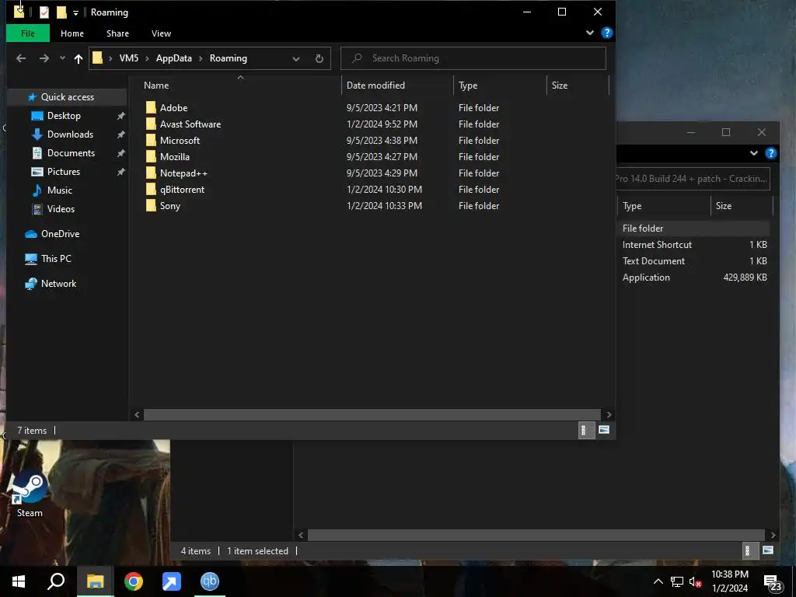Viewport: 796px width, 597px height.
Task: Open OneDrive in navigation pane
Action: 61,233
